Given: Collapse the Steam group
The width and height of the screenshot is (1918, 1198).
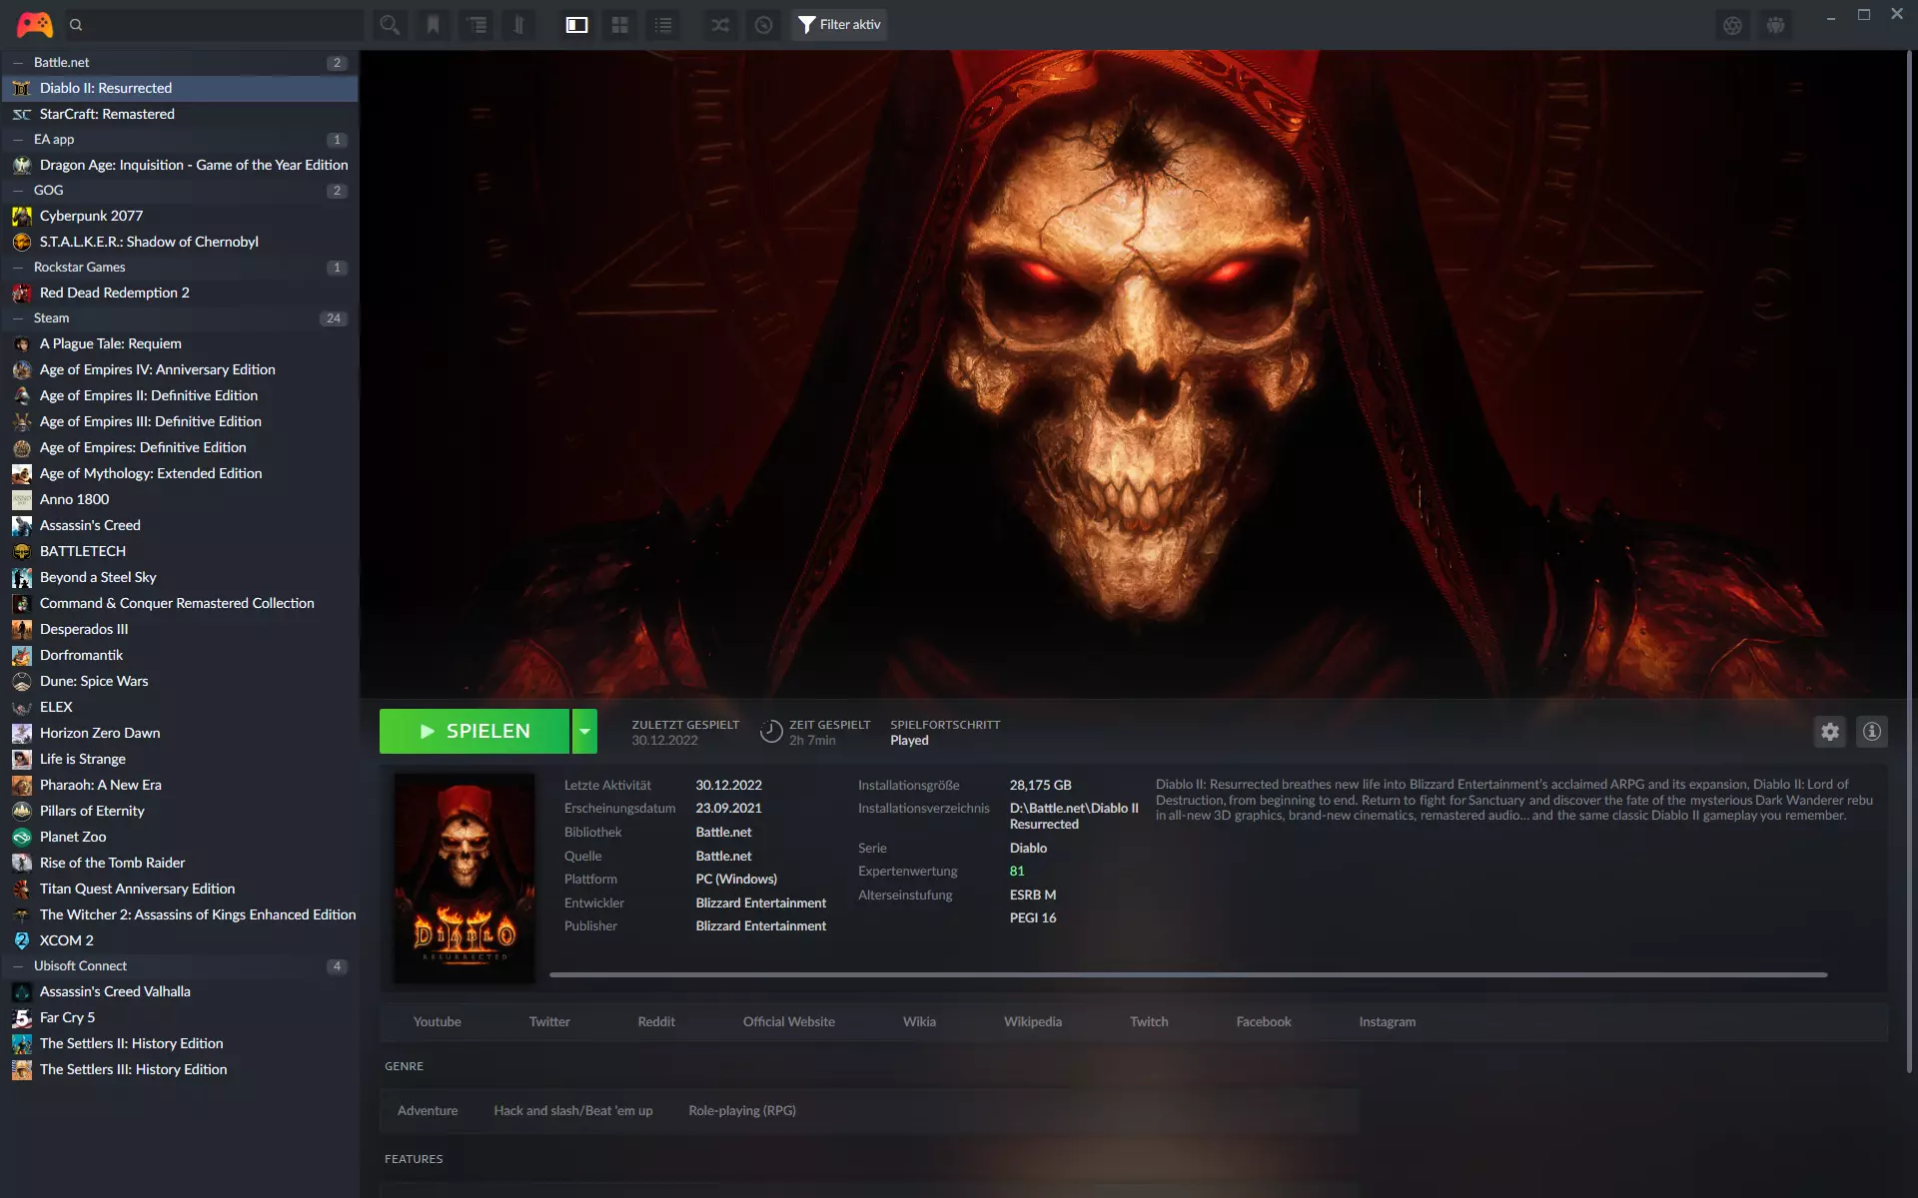Looking at the screenshot, I should [x=18, y=318].
